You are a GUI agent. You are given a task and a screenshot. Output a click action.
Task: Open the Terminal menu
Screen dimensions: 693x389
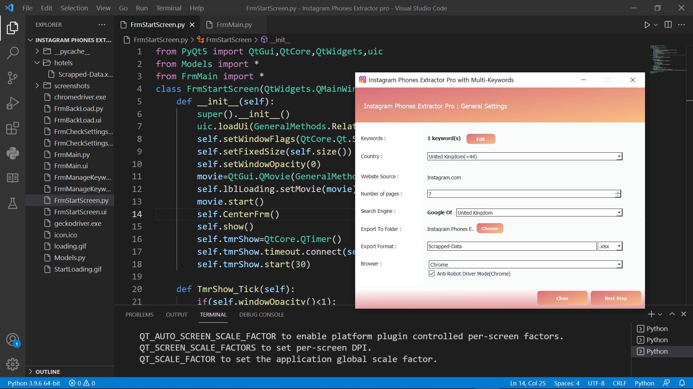point(169,8)
